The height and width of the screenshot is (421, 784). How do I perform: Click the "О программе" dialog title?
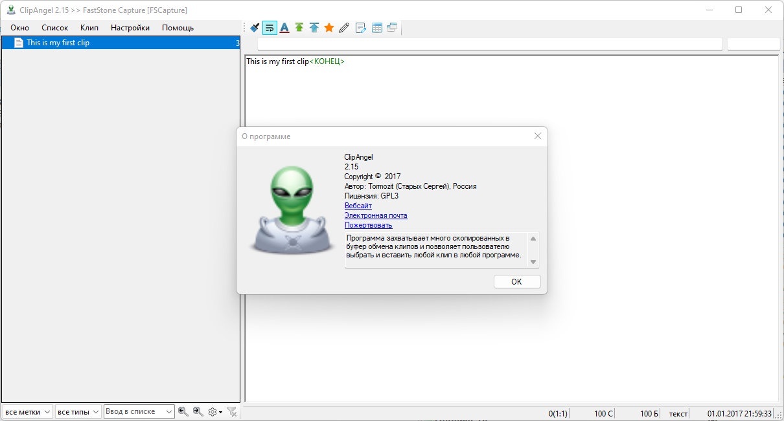(266, 136)
